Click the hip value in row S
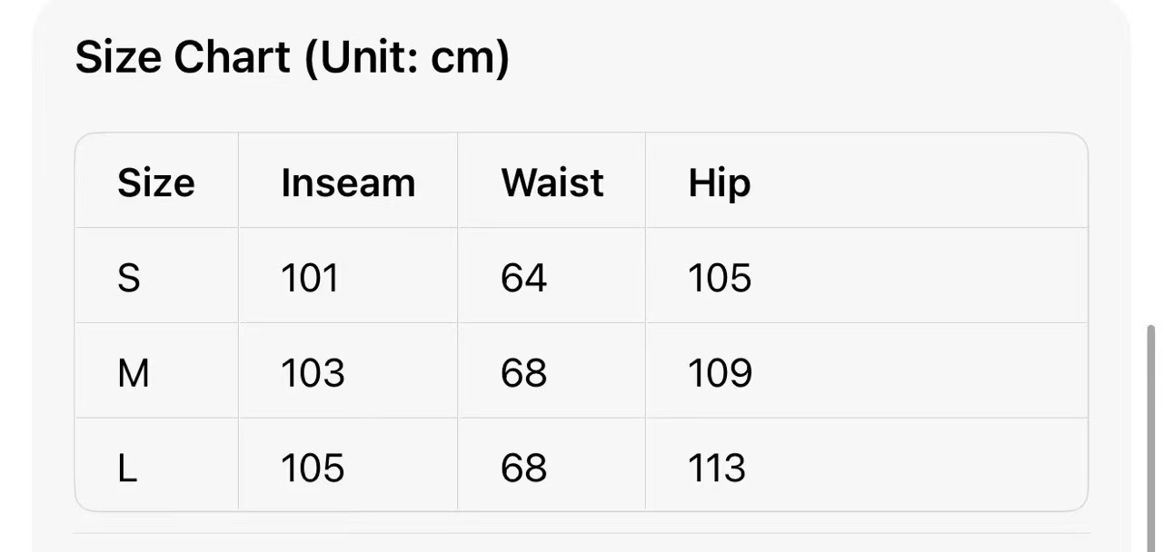The width and height of the screenshot is (1163, 552). [720, 278]
